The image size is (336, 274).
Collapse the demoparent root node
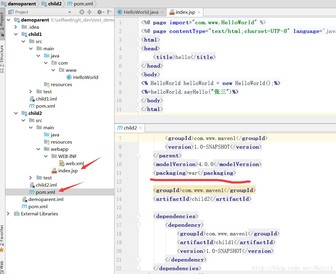pyautogui.click(x=9, y=20)
